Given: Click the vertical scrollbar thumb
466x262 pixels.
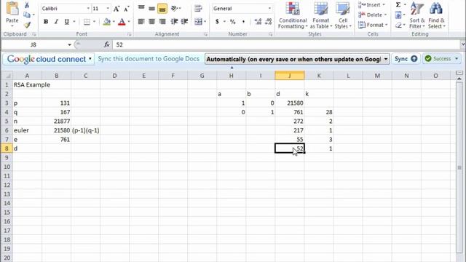Looking at the screenshot, I should [459, 167].
